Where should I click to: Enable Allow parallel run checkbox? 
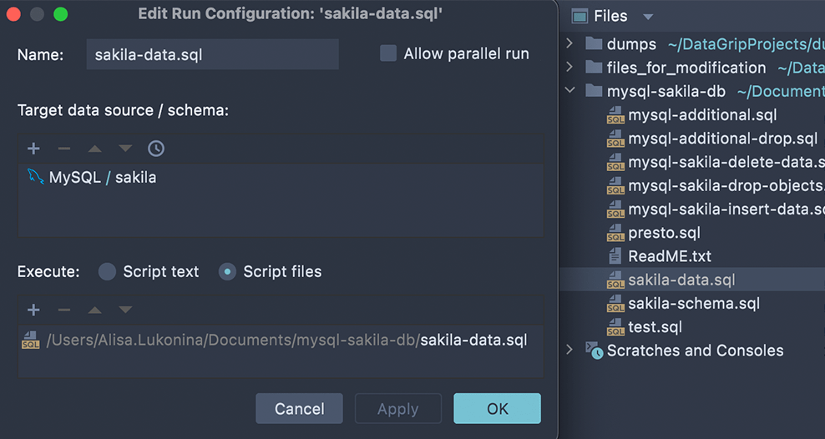click(x=388, y=53)
